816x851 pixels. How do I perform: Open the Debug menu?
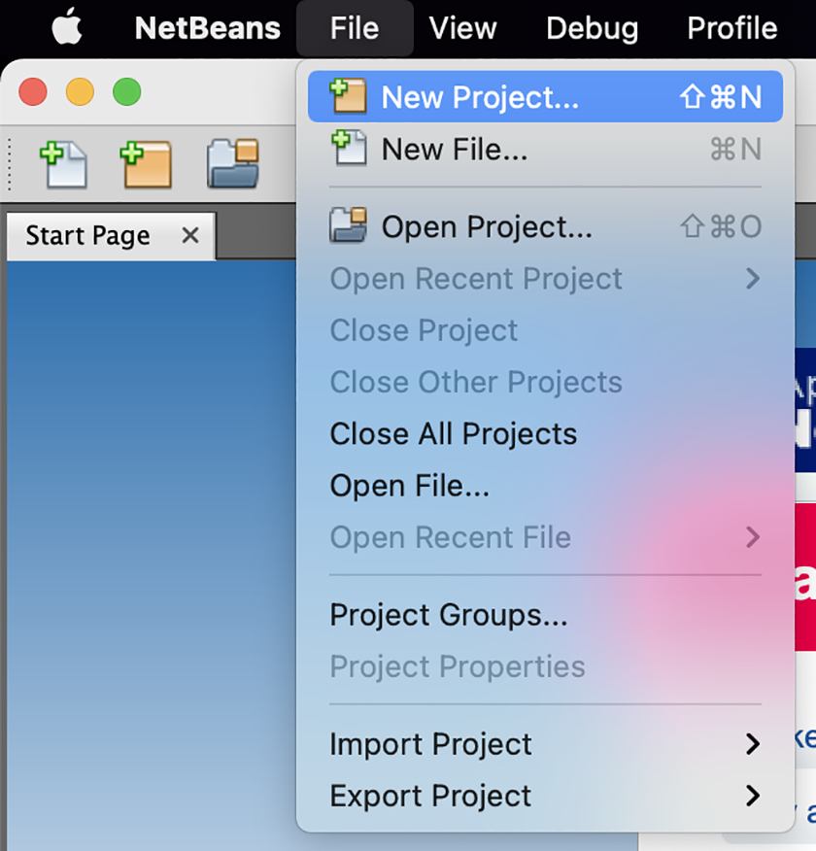(x=592, y=27)
